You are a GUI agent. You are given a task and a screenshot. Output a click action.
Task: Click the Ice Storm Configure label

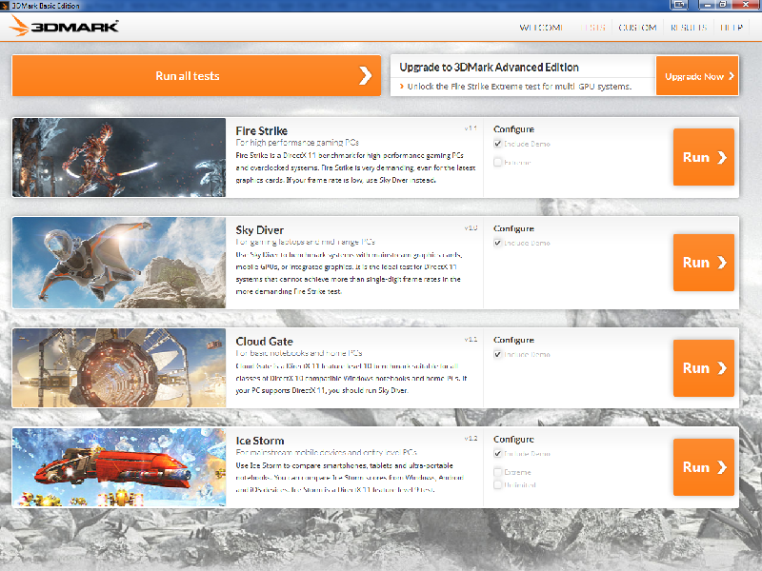coord(513,439)
